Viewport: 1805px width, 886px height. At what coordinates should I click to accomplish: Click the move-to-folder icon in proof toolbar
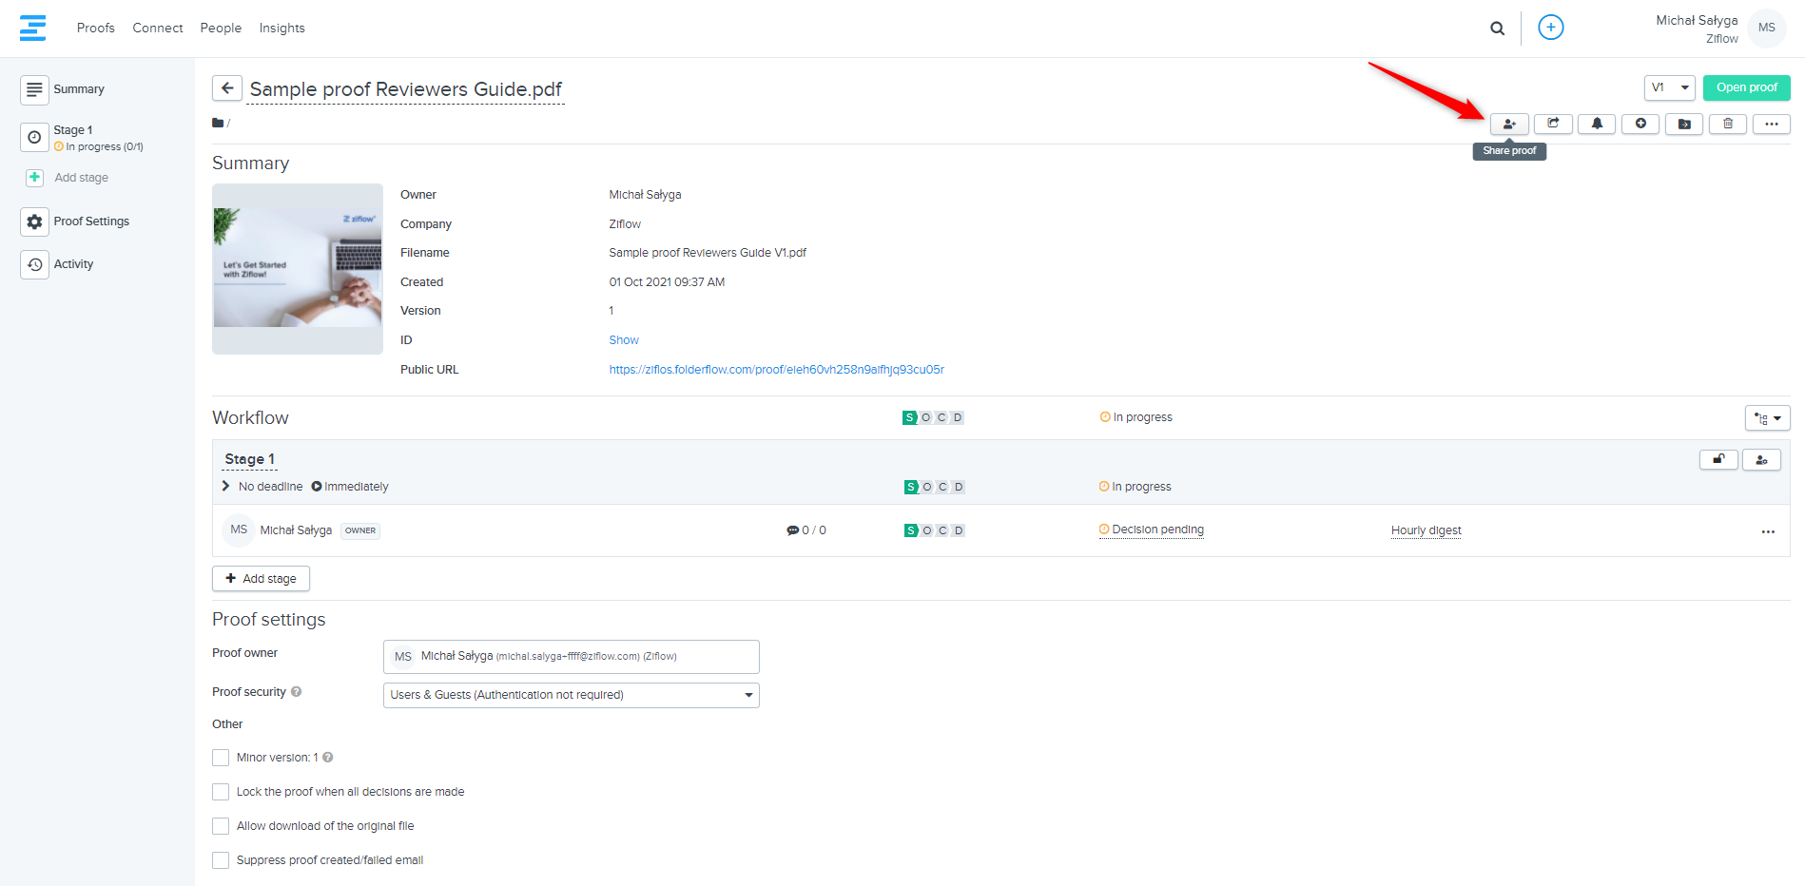(x=1684, y=125)
